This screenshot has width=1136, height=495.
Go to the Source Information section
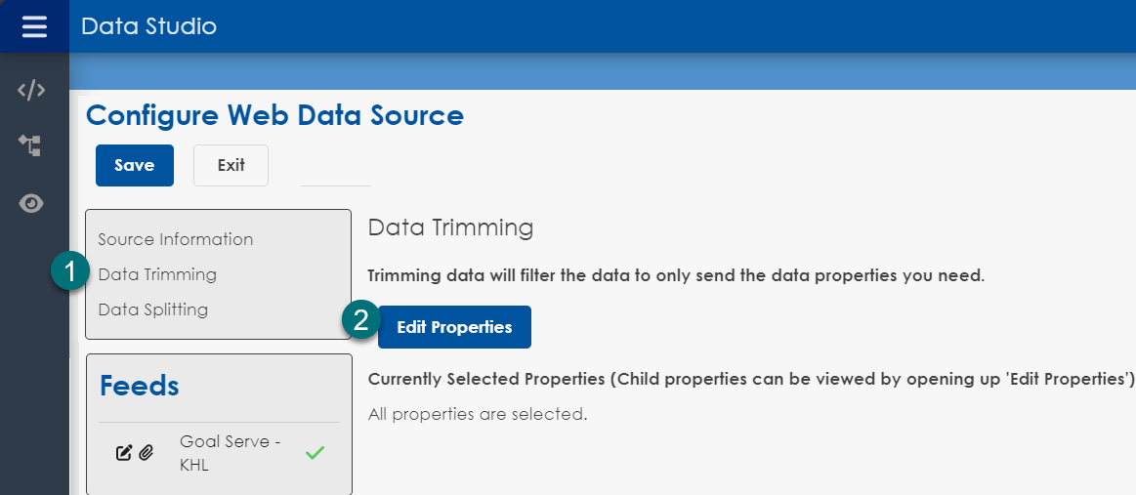point(176,239)
